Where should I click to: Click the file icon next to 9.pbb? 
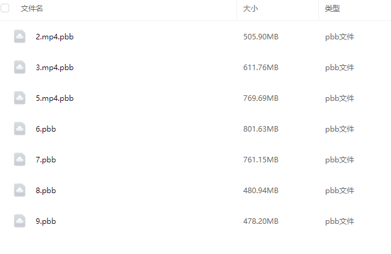20,221
